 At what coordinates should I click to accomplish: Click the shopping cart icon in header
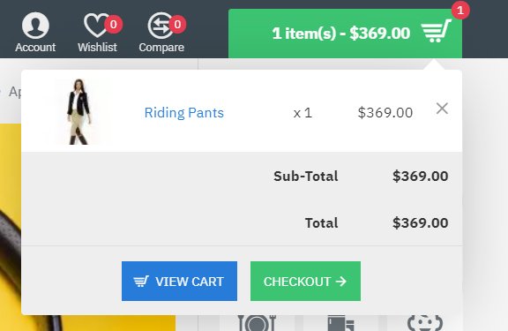(436, 31)
